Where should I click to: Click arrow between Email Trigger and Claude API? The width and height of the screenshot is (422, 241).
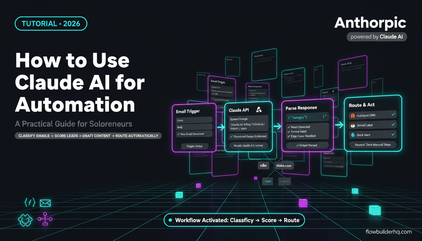pyautogui.click(x=220, y=127)
